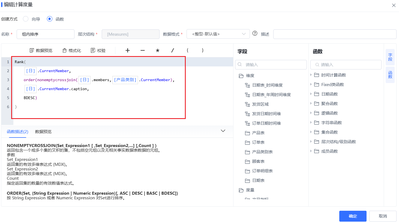This screenshot has width=399, height=223.
Task: Switch to bottom 数据预览 tab
Action: click(43, 132)
